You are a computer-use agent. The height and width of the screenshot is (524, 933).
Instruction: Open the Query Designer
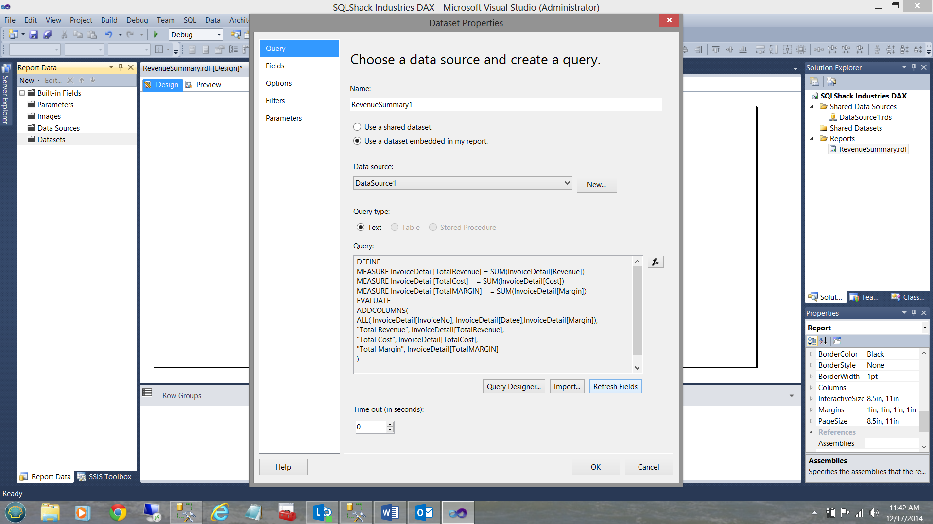pos(514,386)
